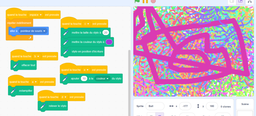
Task: Click the vertical arrows icon beside y
Action: (198, 106)
